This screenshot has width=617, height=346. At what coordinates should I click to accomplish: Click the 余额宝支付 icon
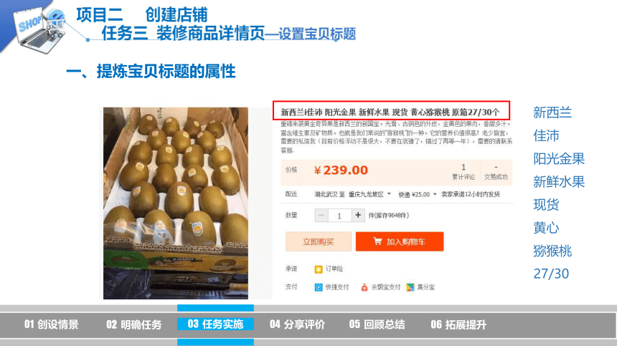tap(364, 287)
